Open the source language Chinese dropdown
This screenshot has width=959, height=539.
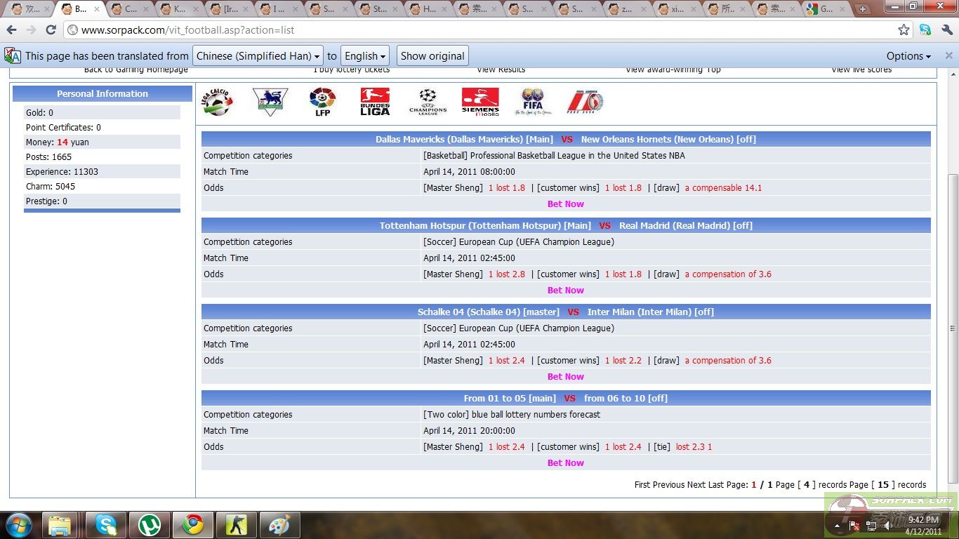[x=258, y=56]
